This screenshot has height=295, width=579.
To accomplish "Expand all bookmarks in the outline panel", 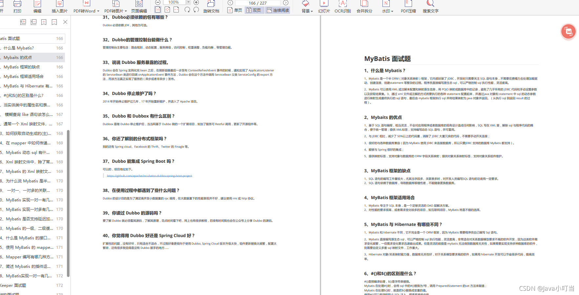I will pyautogui.click(x=23, y=22).
